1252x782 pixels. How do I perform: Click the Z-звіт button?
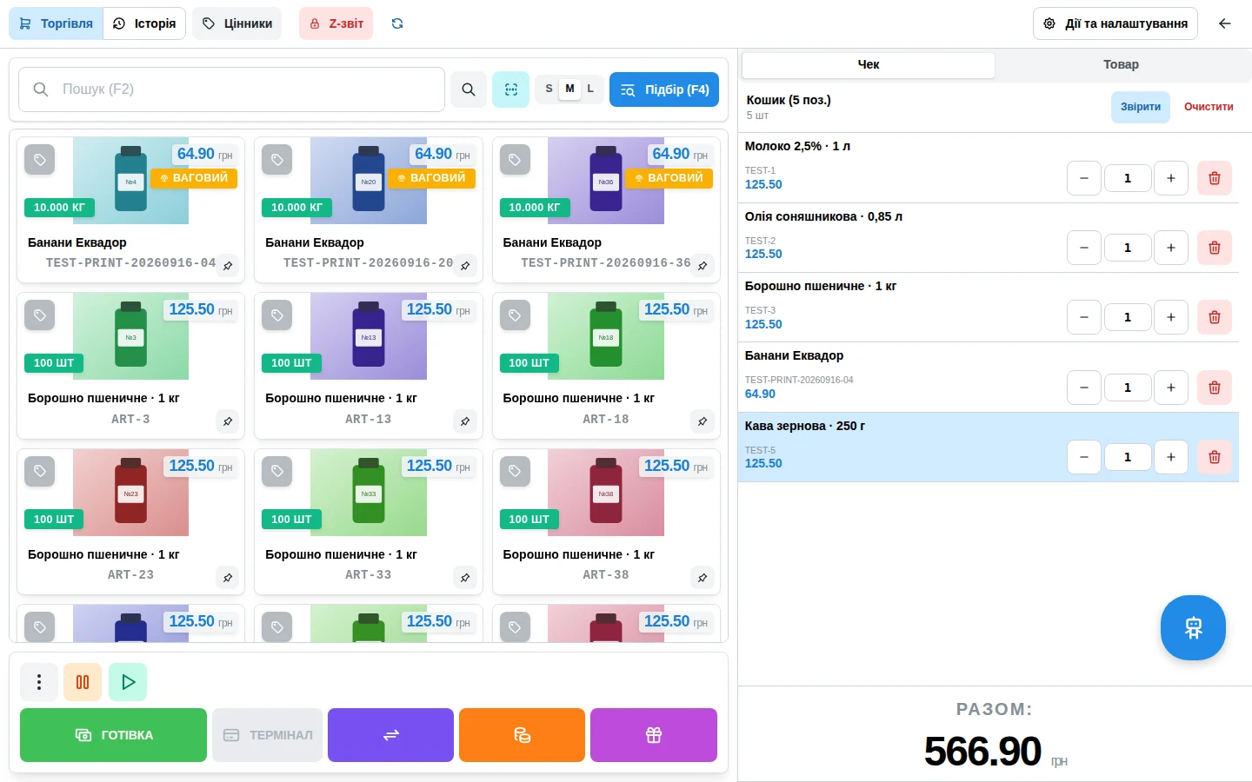(336, 23)
